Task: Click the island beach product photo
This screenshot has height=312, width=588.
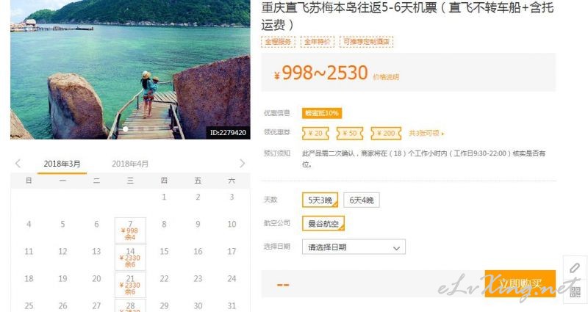Action: [x=130, y=69]
